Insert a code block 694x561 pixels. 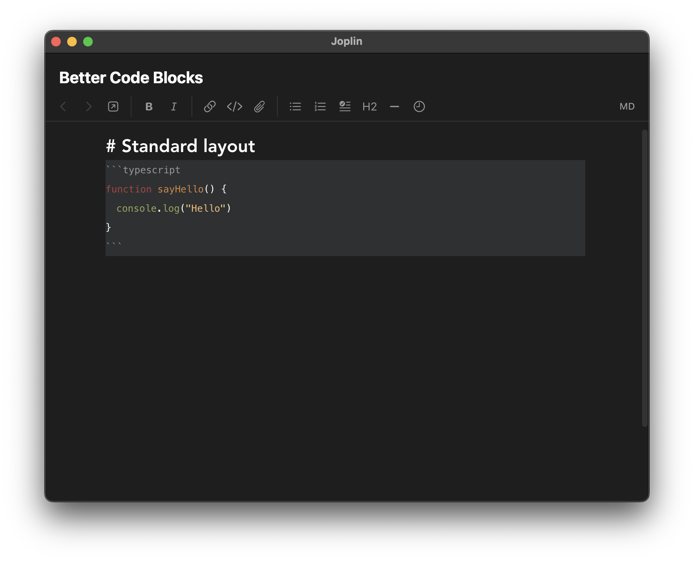pyautogui.click(x=235, y=106)
